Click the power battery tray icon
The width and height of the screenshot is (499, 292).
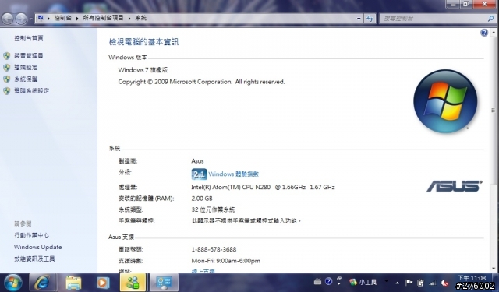point(420,283)
